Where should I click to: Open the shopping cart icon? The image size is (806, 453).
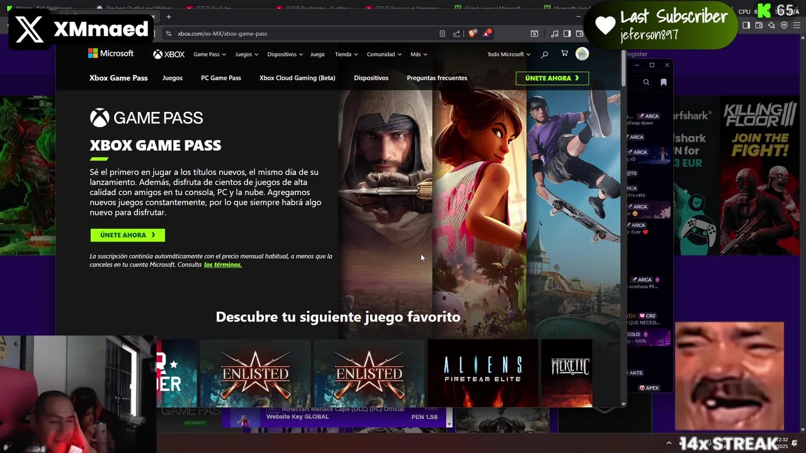point(564,54)
